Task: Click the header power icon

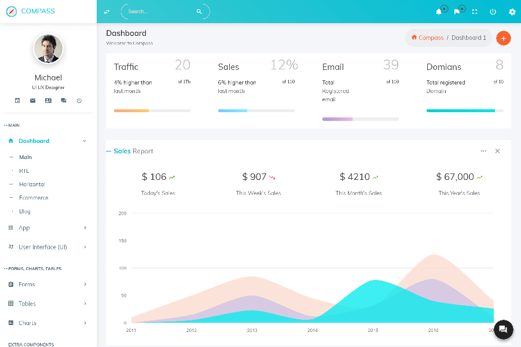Action: click(493, 12)
